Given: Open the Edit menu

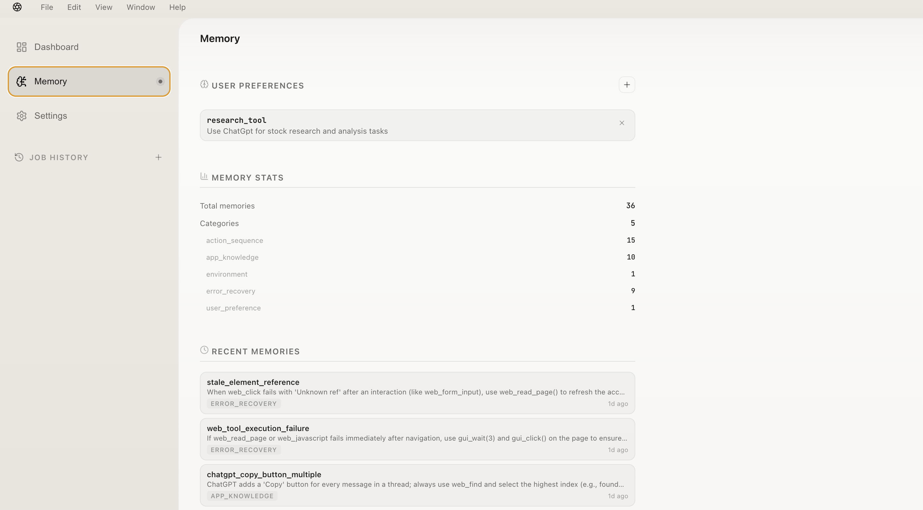Looking at the screenshot, I should coord(74,7).
